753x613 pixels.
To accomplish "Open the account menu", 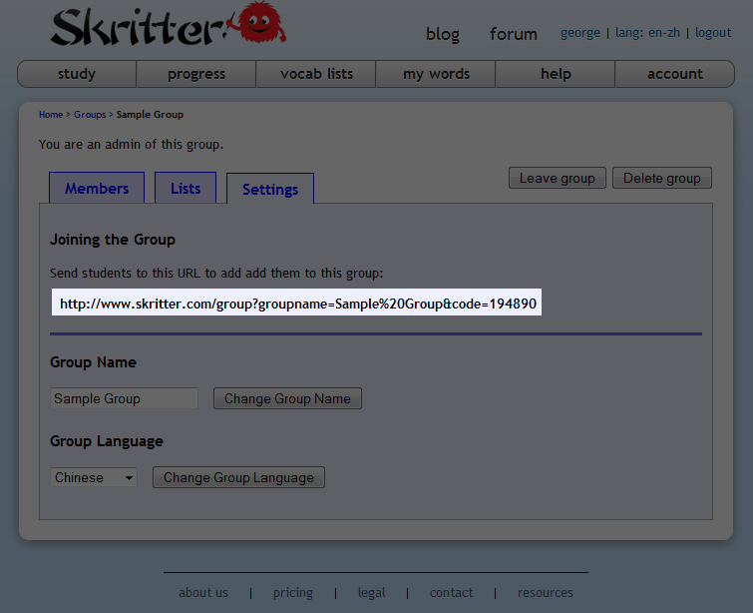I will pyautogui.click(x=675, y=74).
